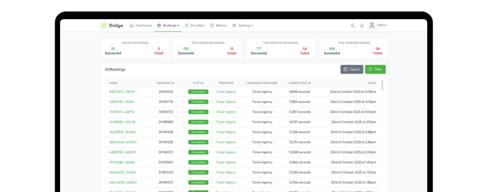Click the bookings table scrollbar thumb
Image resolution: width=480 pixels, height=192 pixels.
click(383, 85)
